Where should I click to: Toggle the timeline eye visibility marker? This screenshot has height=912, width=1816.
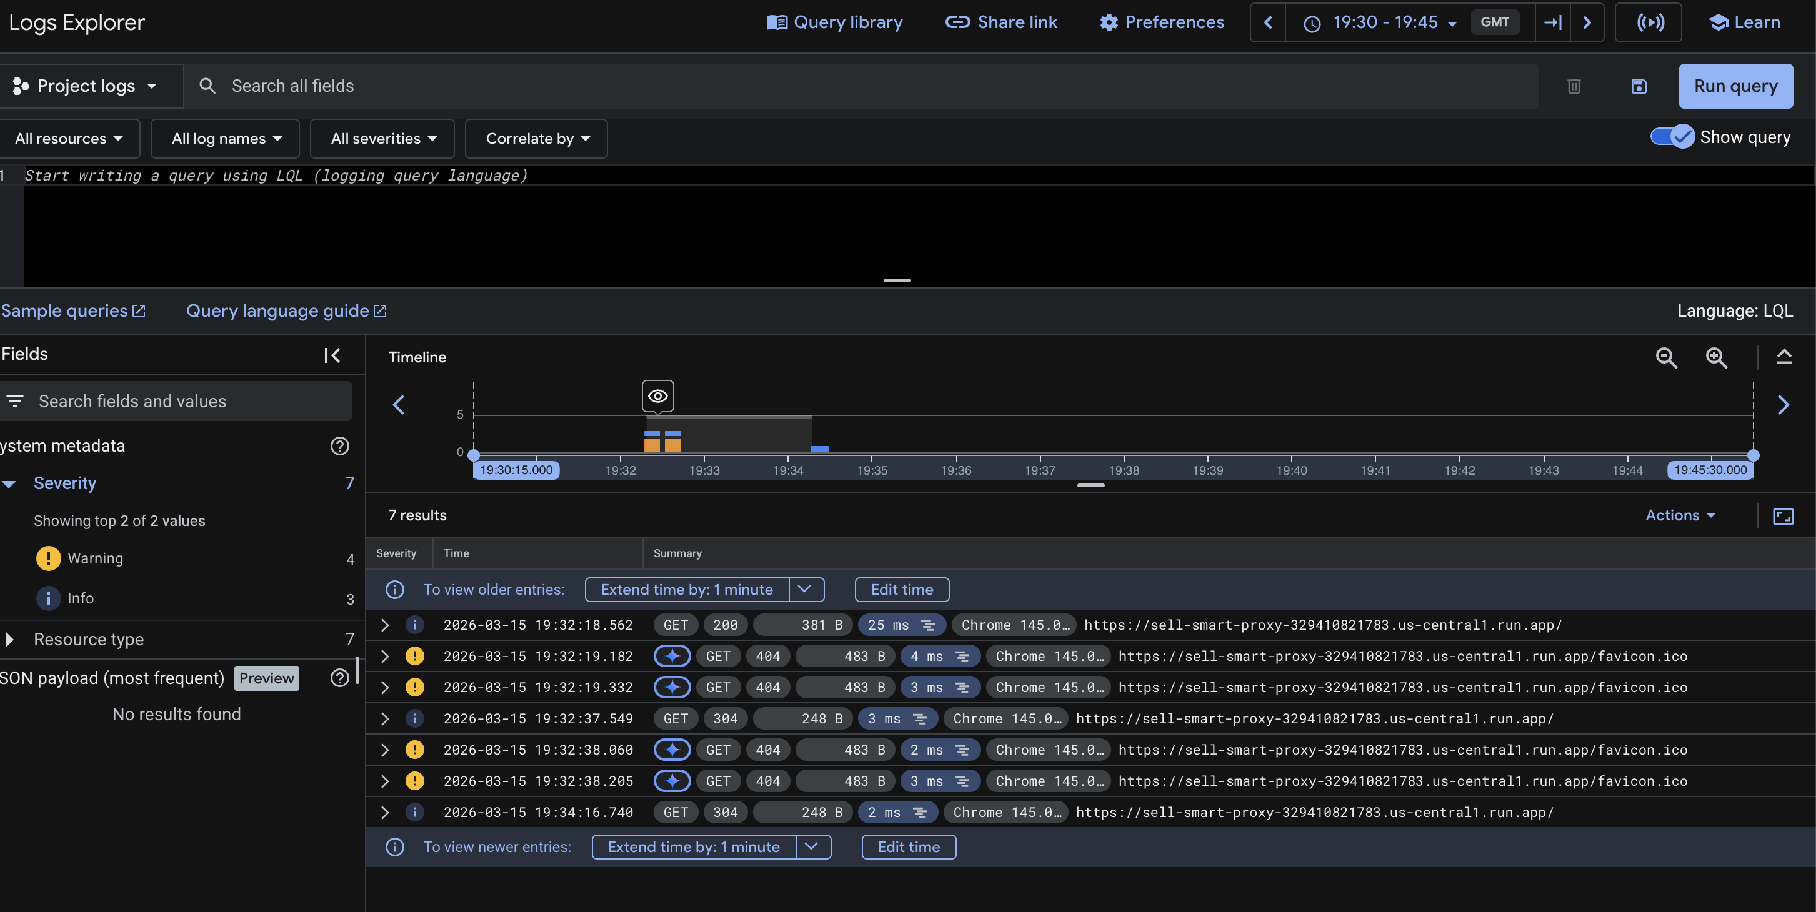[x=657, y=396]
